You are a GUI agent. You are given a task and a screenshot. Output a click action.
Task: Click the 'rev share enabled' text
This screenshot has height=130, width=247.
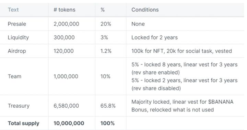155,72
